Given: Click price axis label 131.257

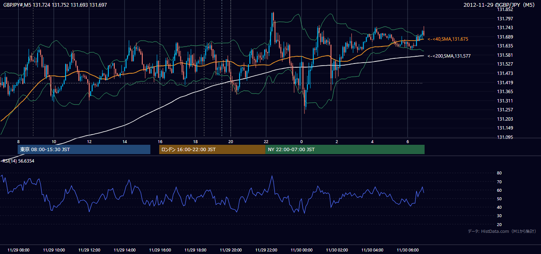Looking at the screenshot, I should click(x=505, y=110).
